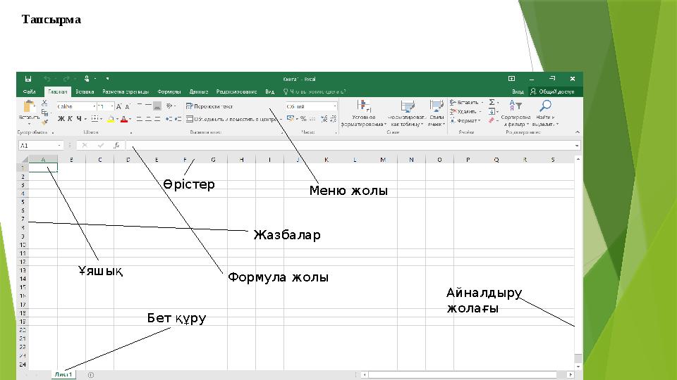Toggle bold with the Ж button
This screenshot has width=677, height=380.
61,119
